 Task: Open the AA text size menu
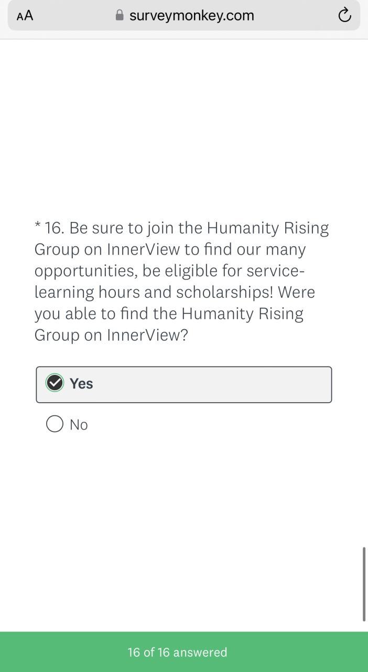(25, 16)
